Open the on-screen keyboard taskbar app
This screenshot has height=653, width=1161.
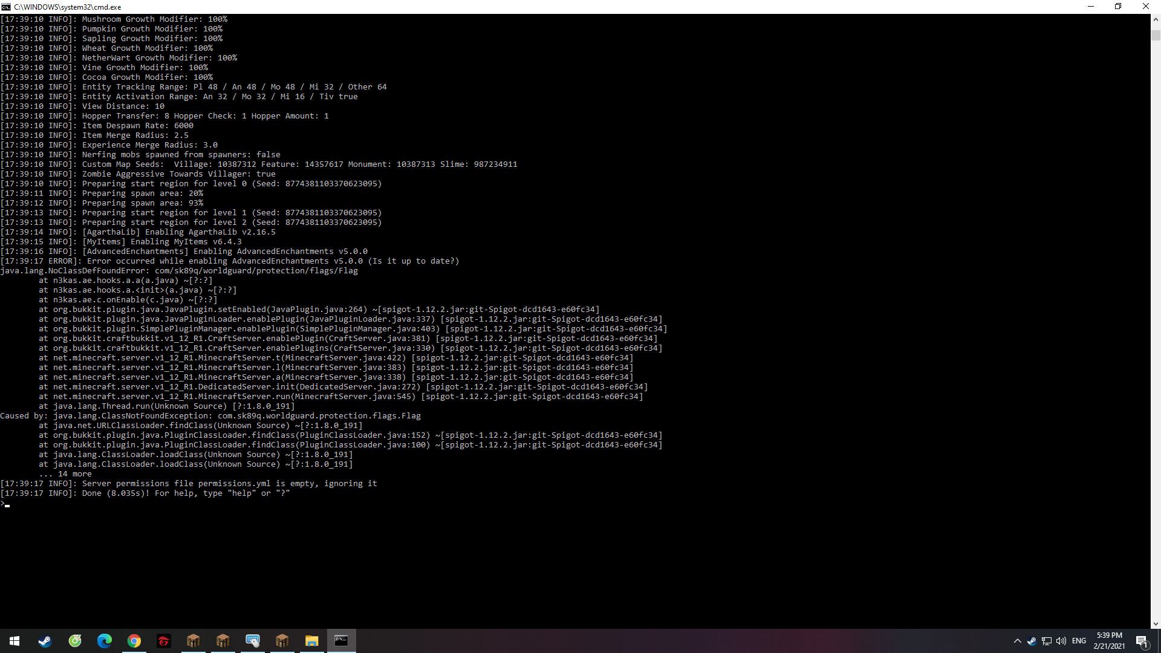pyautogui.click(x=253, y=641)
